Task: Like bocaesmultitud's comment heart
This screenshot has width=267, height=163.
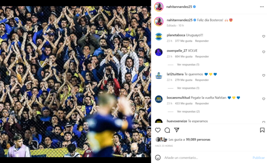Action: 264,99
